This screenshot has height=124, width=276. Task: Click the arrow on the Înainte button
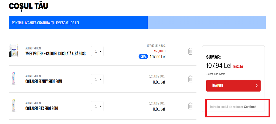257,86
